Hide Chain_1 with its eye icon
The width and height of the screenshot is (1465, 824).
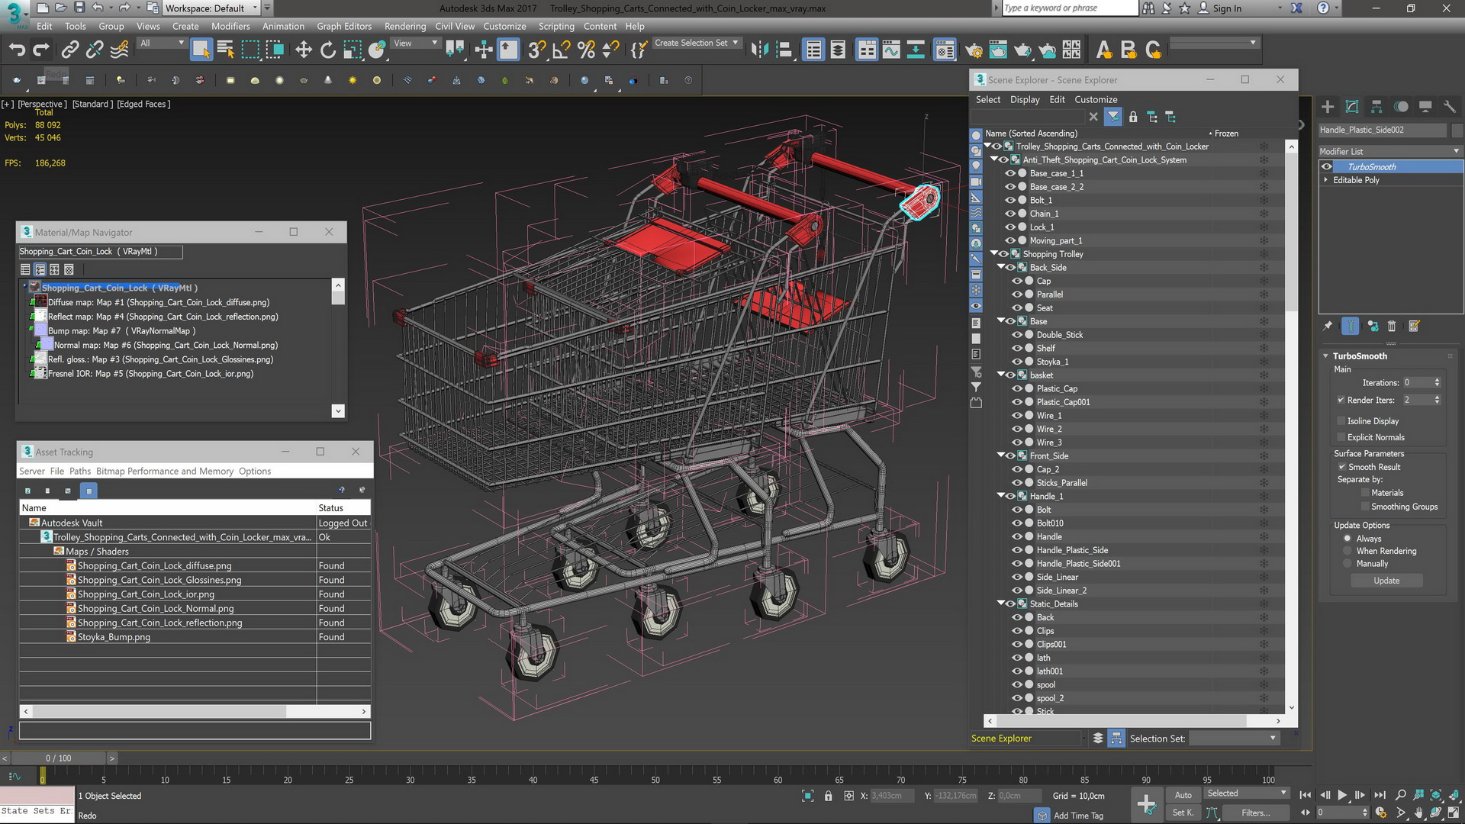(1010, 214)
